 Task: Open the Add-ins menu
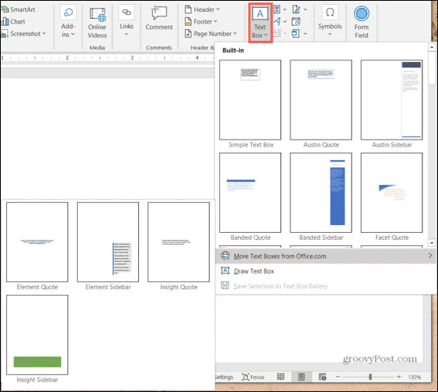[68, 22]
